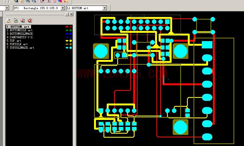This screenshot has width=244, height=146.
Task: Click the cyan dash swatch of TOPSOLDMASK.art
Action: pos(67,48)
